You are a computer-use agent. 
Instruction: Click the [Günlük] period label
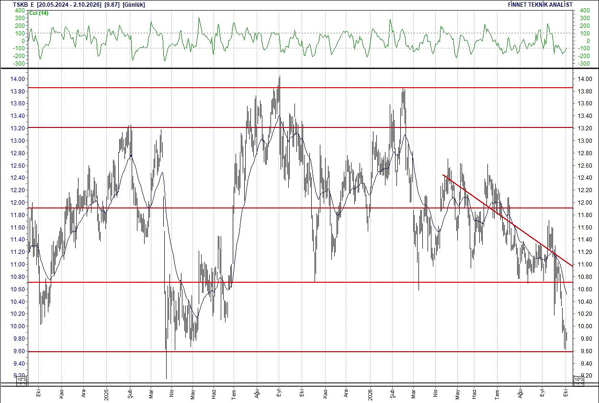tap(134, 4)
